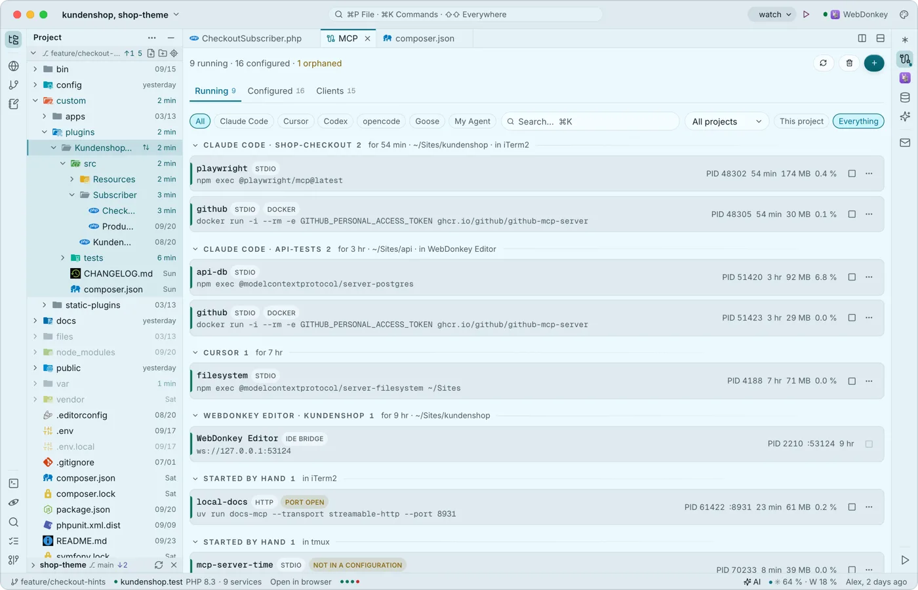The height and width of the screenshot is (590, 918).
Task: Open the search icon in left sidebar
Action: [13, 522]
